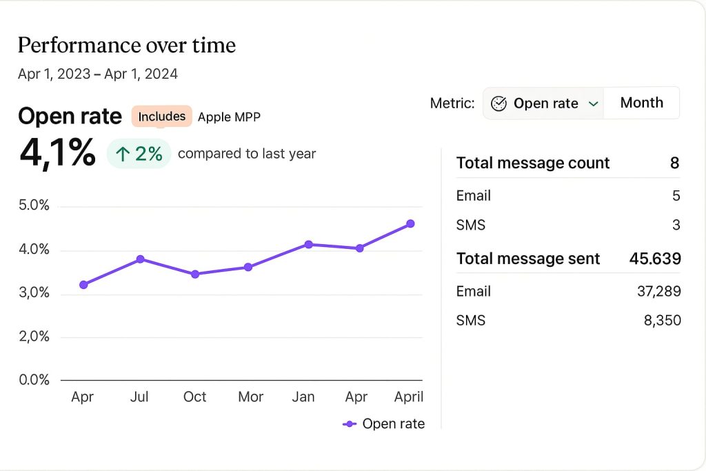
Task: Click the Email count row showing 5
Action: coord(567,196)
